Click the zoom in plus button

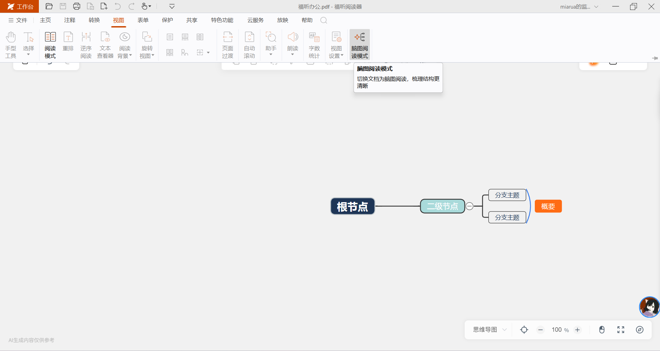click(x=577, y=330)
